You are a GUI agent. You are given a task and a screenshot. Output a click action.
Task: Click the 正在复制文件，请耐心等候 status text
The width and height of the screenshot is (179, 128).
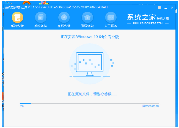(92, 94)
